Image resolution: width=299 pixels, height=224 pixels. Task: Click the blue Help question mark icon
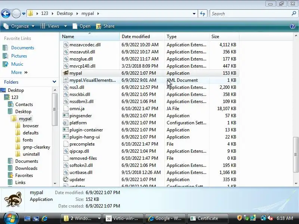point(293,26)
